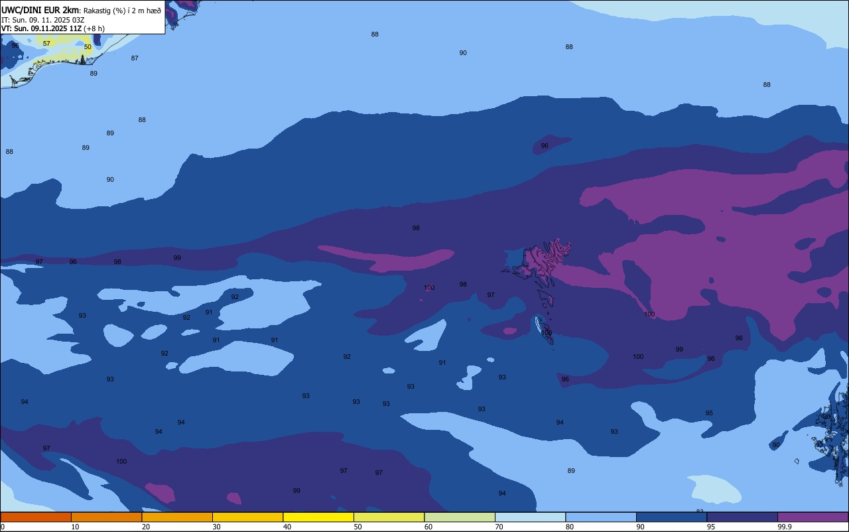
Task: Pick the 20–30 amber legend swatch
Action: [177, 517]
